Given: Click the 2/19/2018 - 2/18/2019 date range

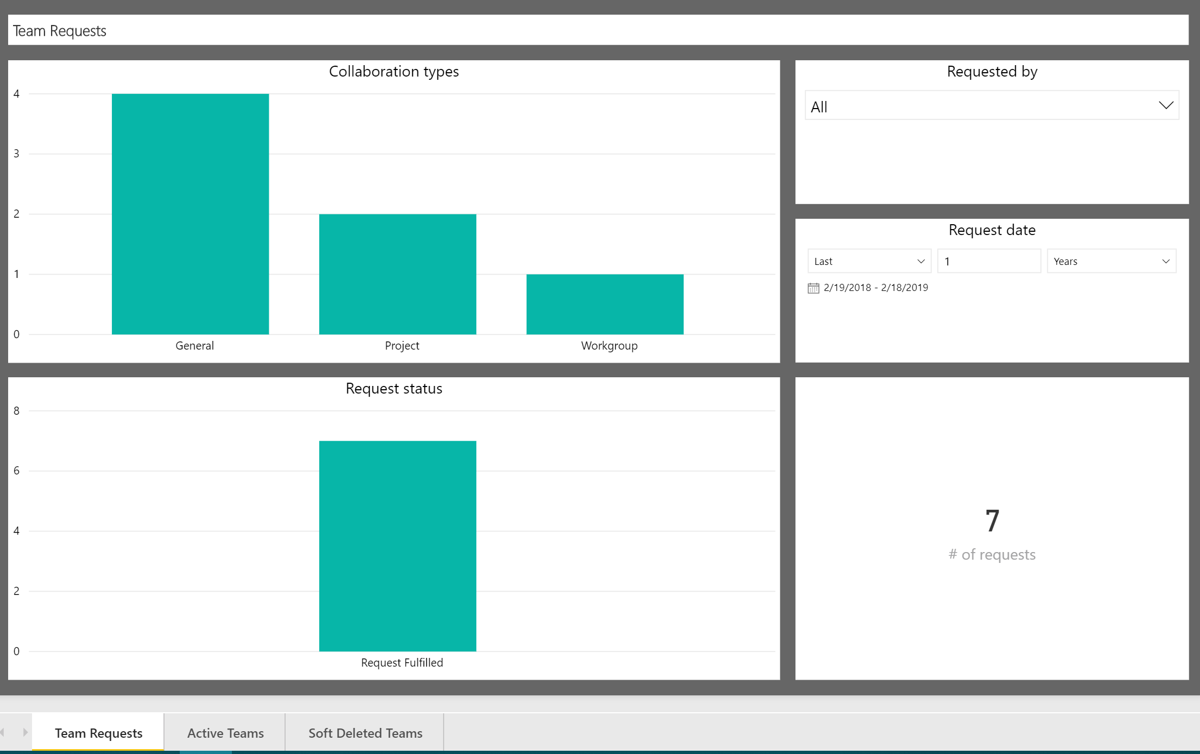Looking at the screenshot, I should pyautogui.click(x=875, y=288).
